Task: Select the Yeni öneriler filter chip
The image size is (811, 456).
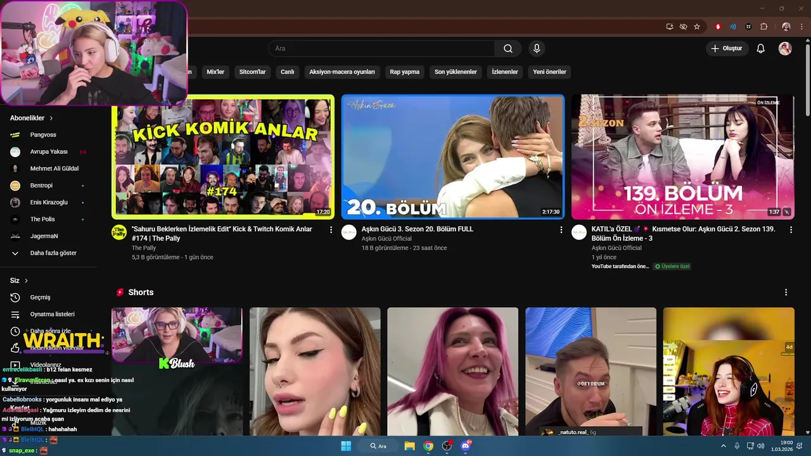Action: coord(549,72)
